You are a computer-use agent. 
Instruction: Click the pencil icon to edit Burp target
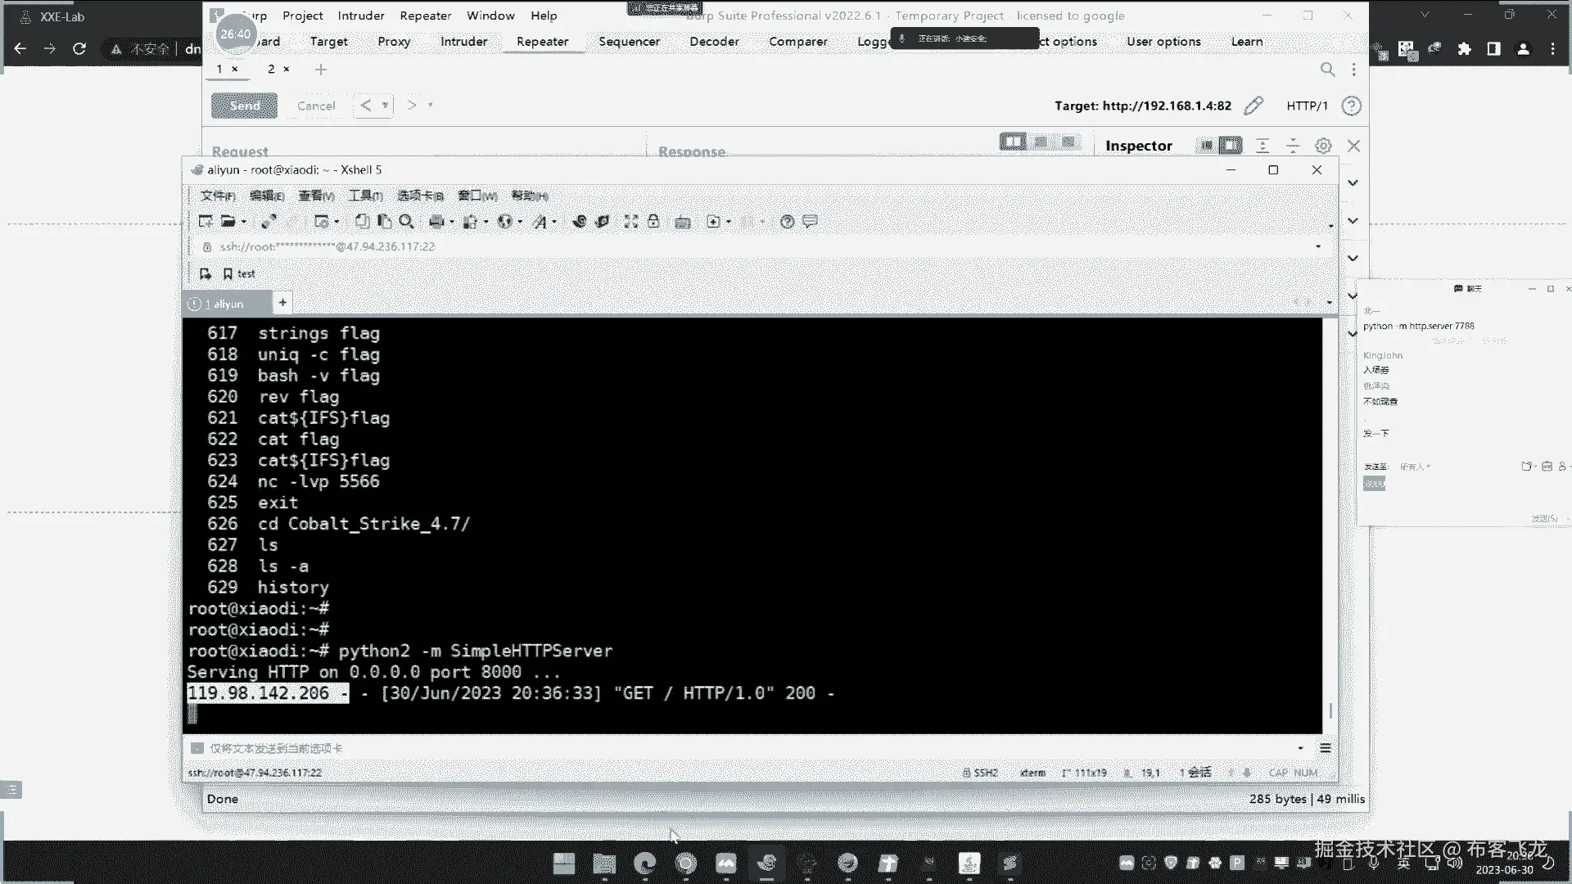[x=1254, y=106]
